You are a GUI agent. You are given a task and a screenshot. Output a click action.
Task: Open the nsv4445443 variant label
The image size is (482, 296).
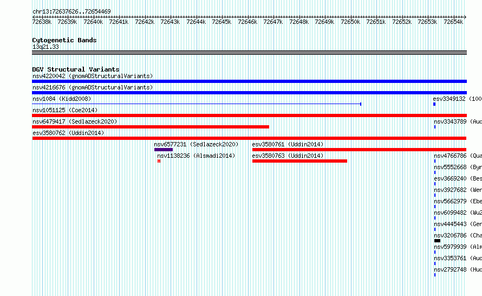[x=458, y=224]
